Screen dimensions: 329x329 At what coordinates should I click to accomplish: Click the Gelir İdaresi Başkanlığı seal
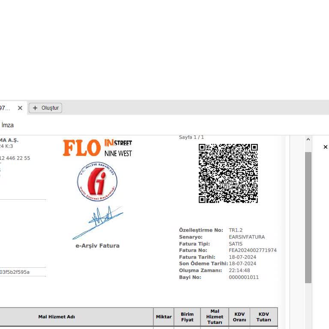point(97,182)
